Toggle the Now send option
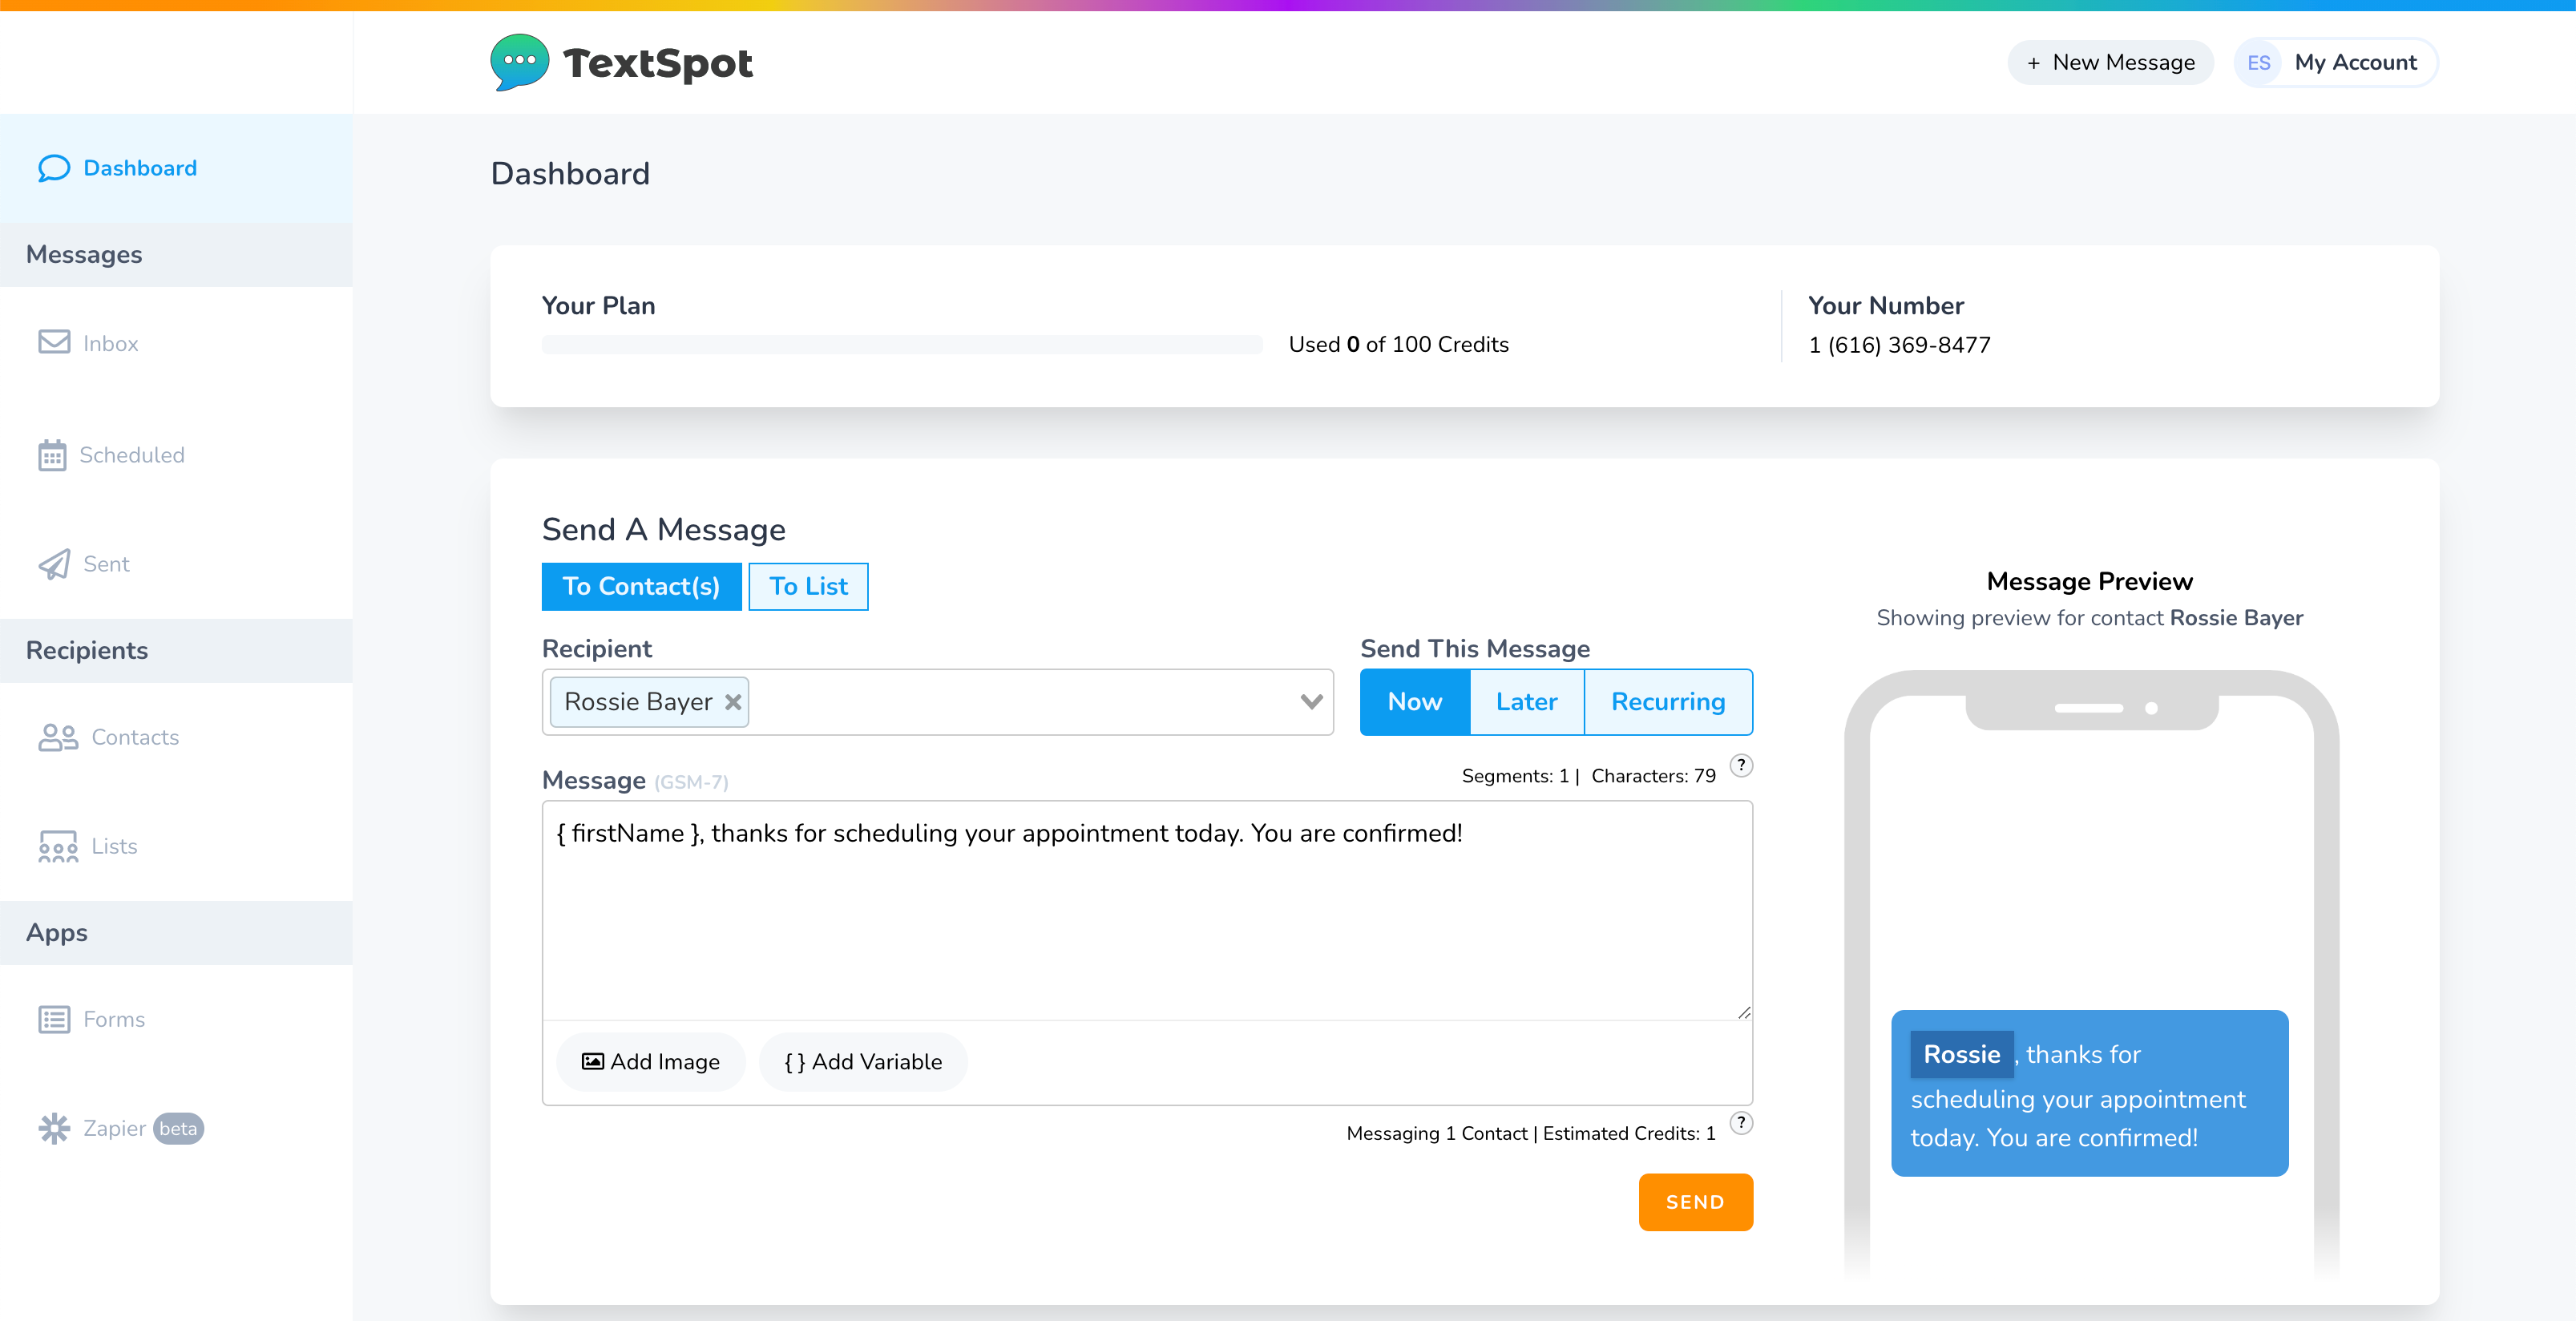 [x=1415, y=701]
